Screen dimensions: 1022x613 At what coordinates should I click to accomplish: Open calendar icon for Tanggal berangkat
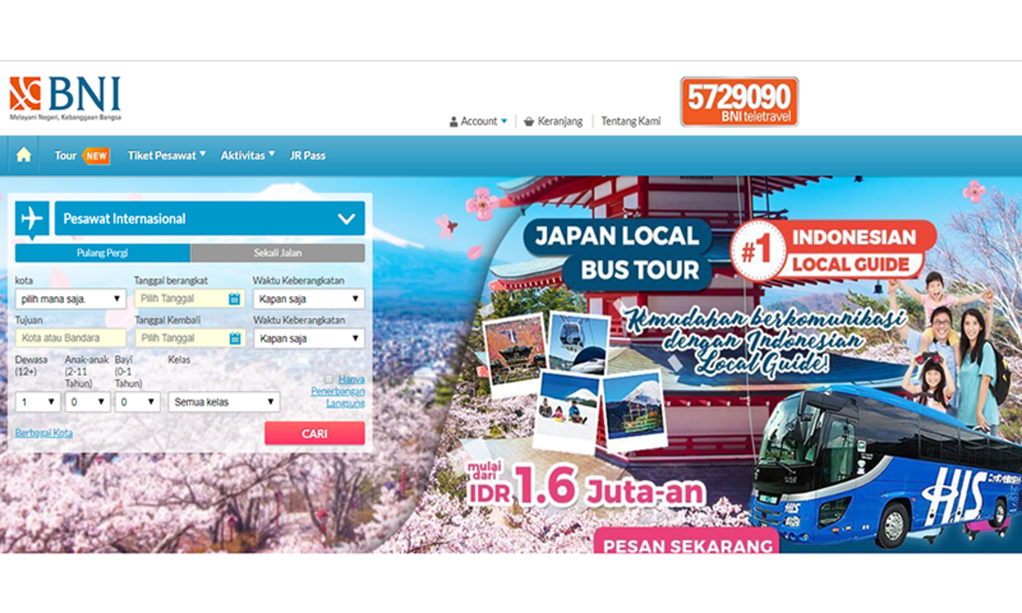(234, 299)
